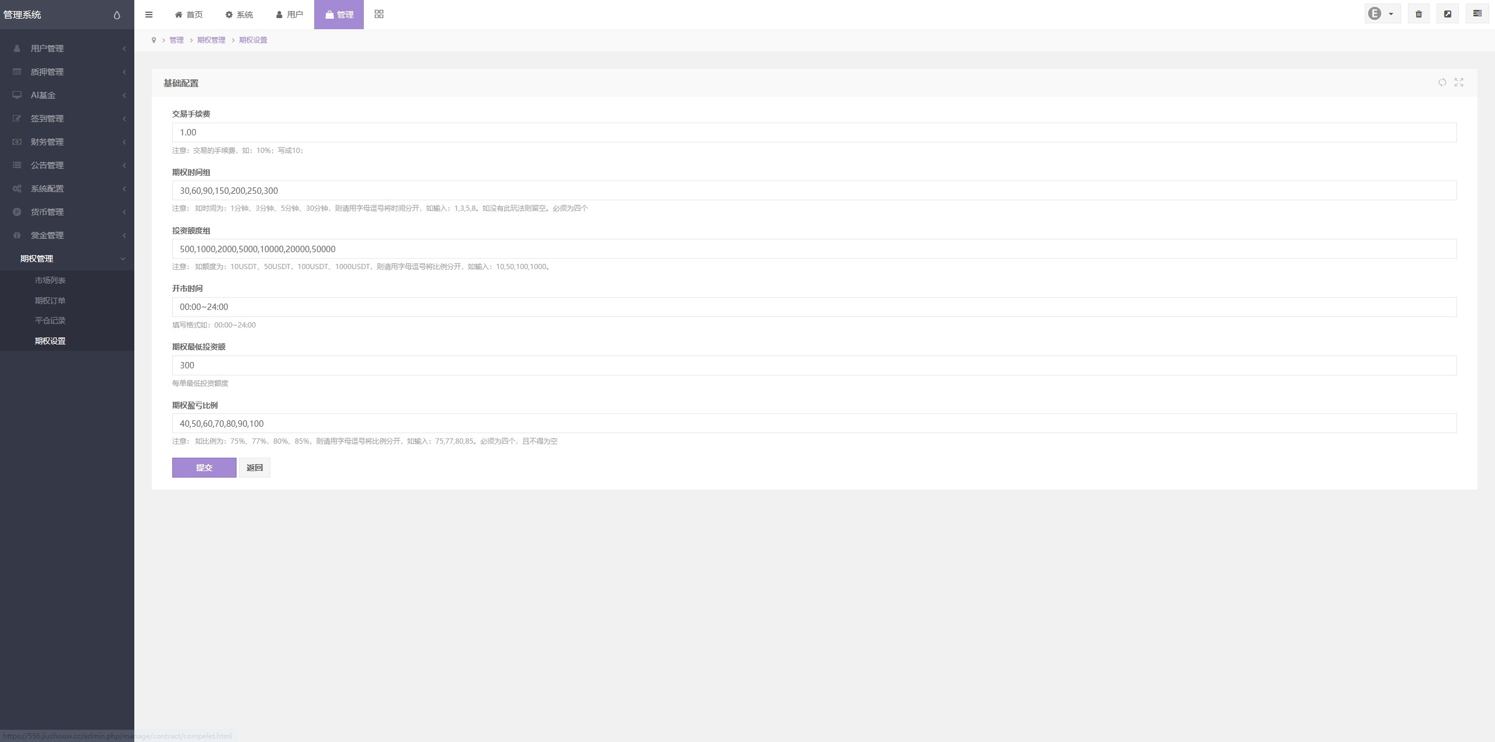Image resolution: width=1495 pixels, height=742 pixels.
Task: Switch to the 首页 top tab
Action: (189, 15)
